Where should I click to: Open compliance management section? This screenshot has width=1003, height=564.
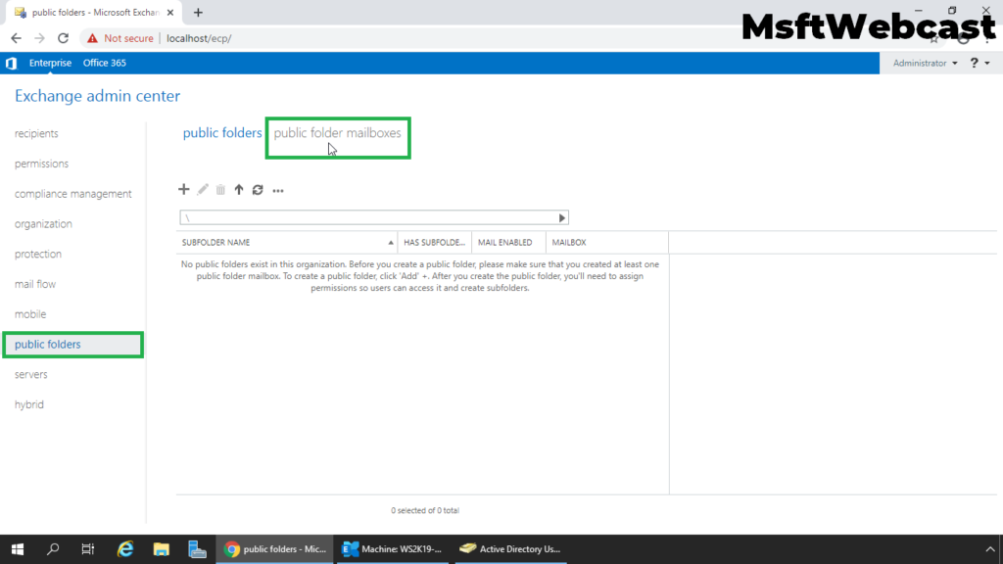tap(72, 194)
